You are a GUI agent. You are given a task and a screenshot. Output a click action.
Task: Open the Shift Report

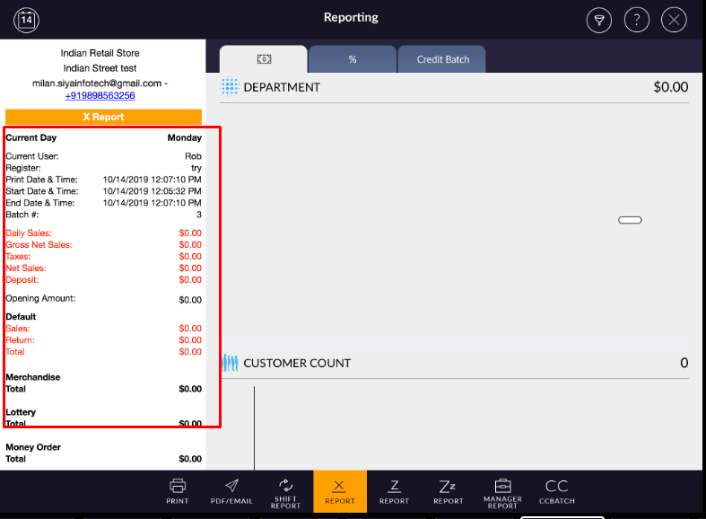[x=285, y=491]
